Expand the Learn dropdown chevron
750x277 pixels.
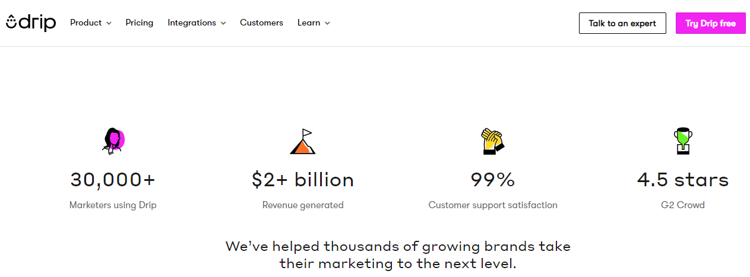point(327,23)
